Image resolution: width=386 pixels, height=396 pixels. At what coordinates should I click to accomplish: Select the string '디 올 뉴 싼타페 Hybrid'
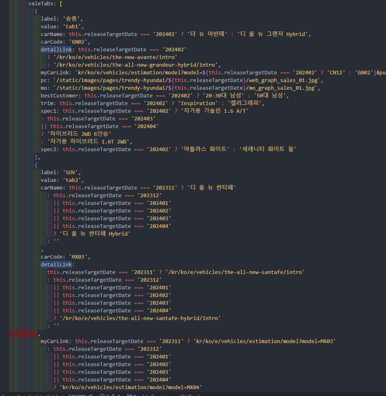(95, 234)
